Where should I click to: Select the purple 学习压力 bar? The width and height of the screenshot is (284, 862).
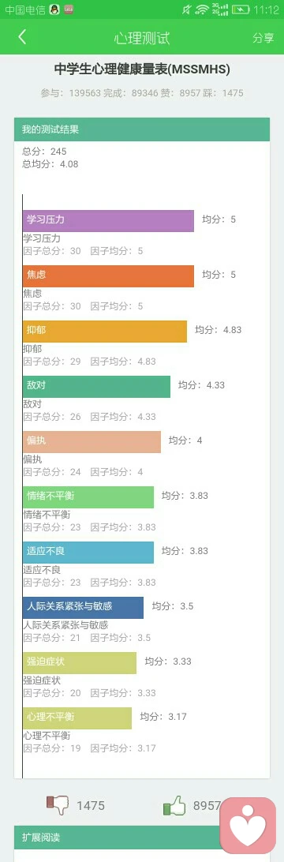click(x=108, y=220)
